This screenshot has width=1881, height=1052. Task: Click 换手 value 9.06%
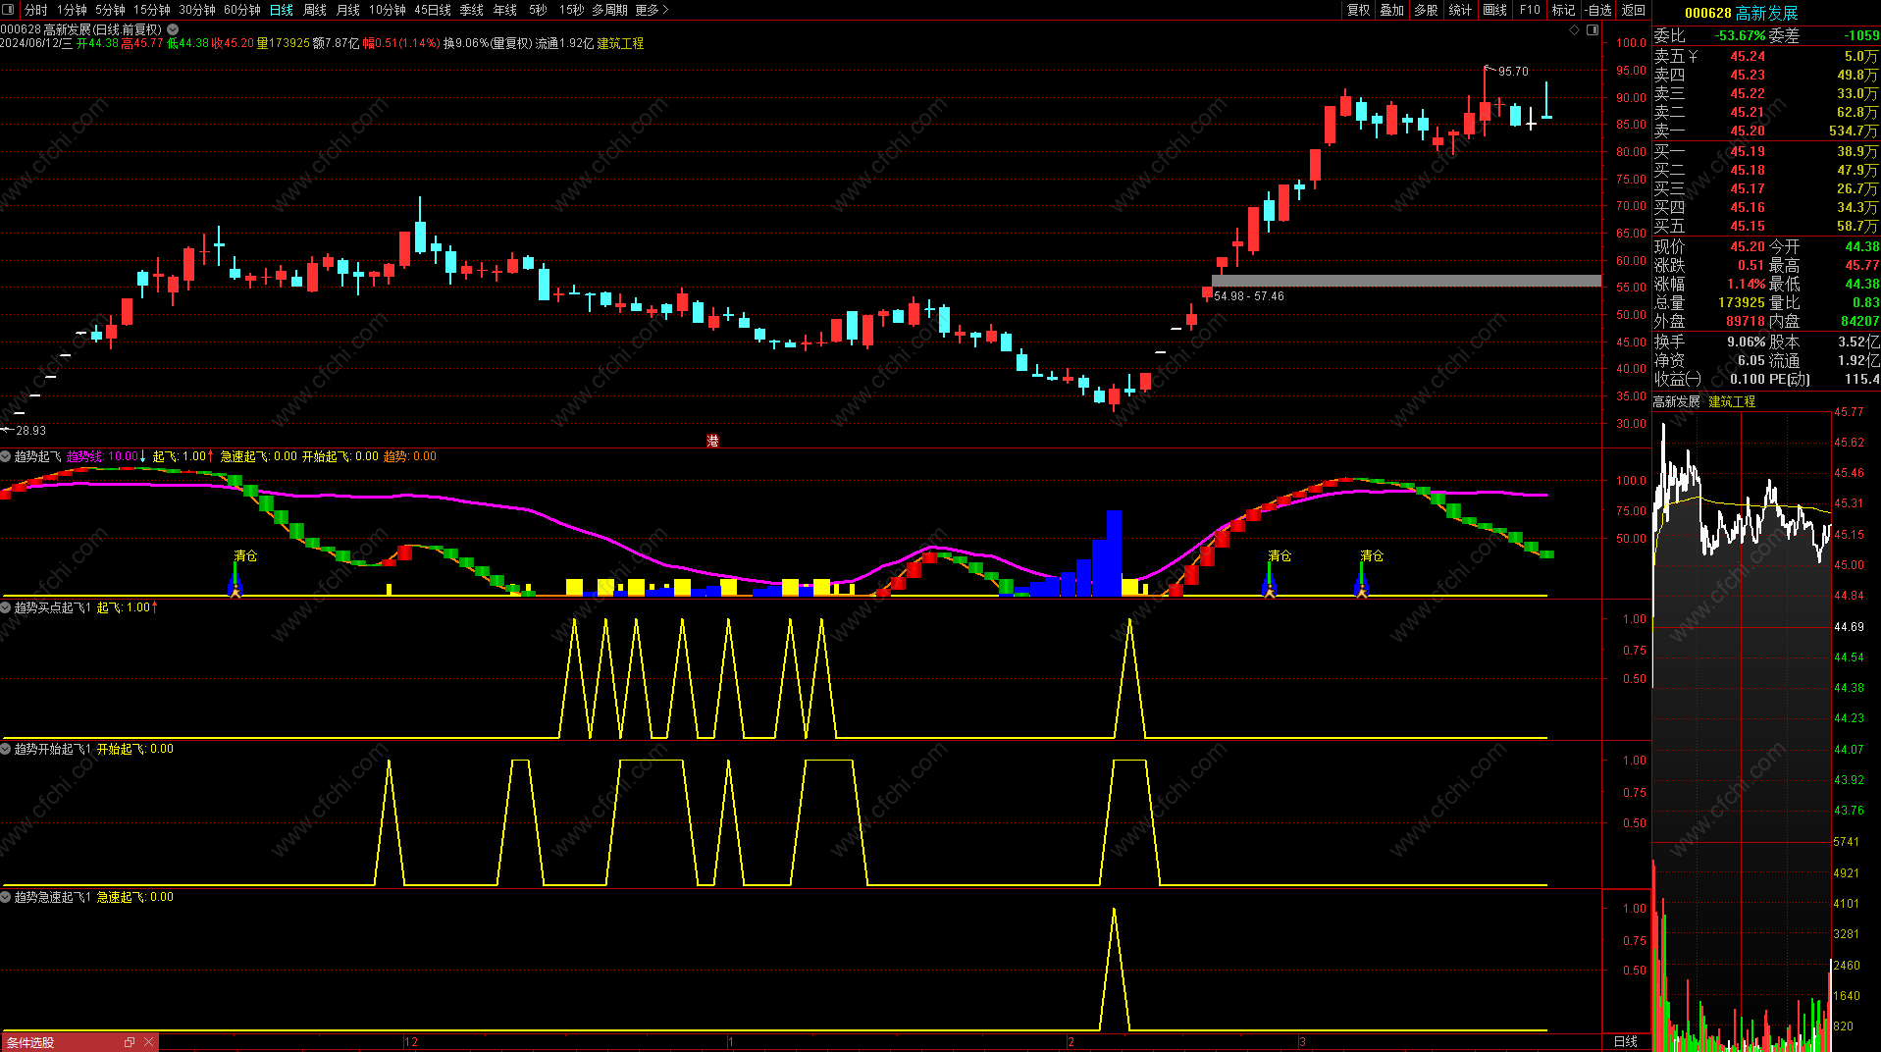pos(1746,342)
